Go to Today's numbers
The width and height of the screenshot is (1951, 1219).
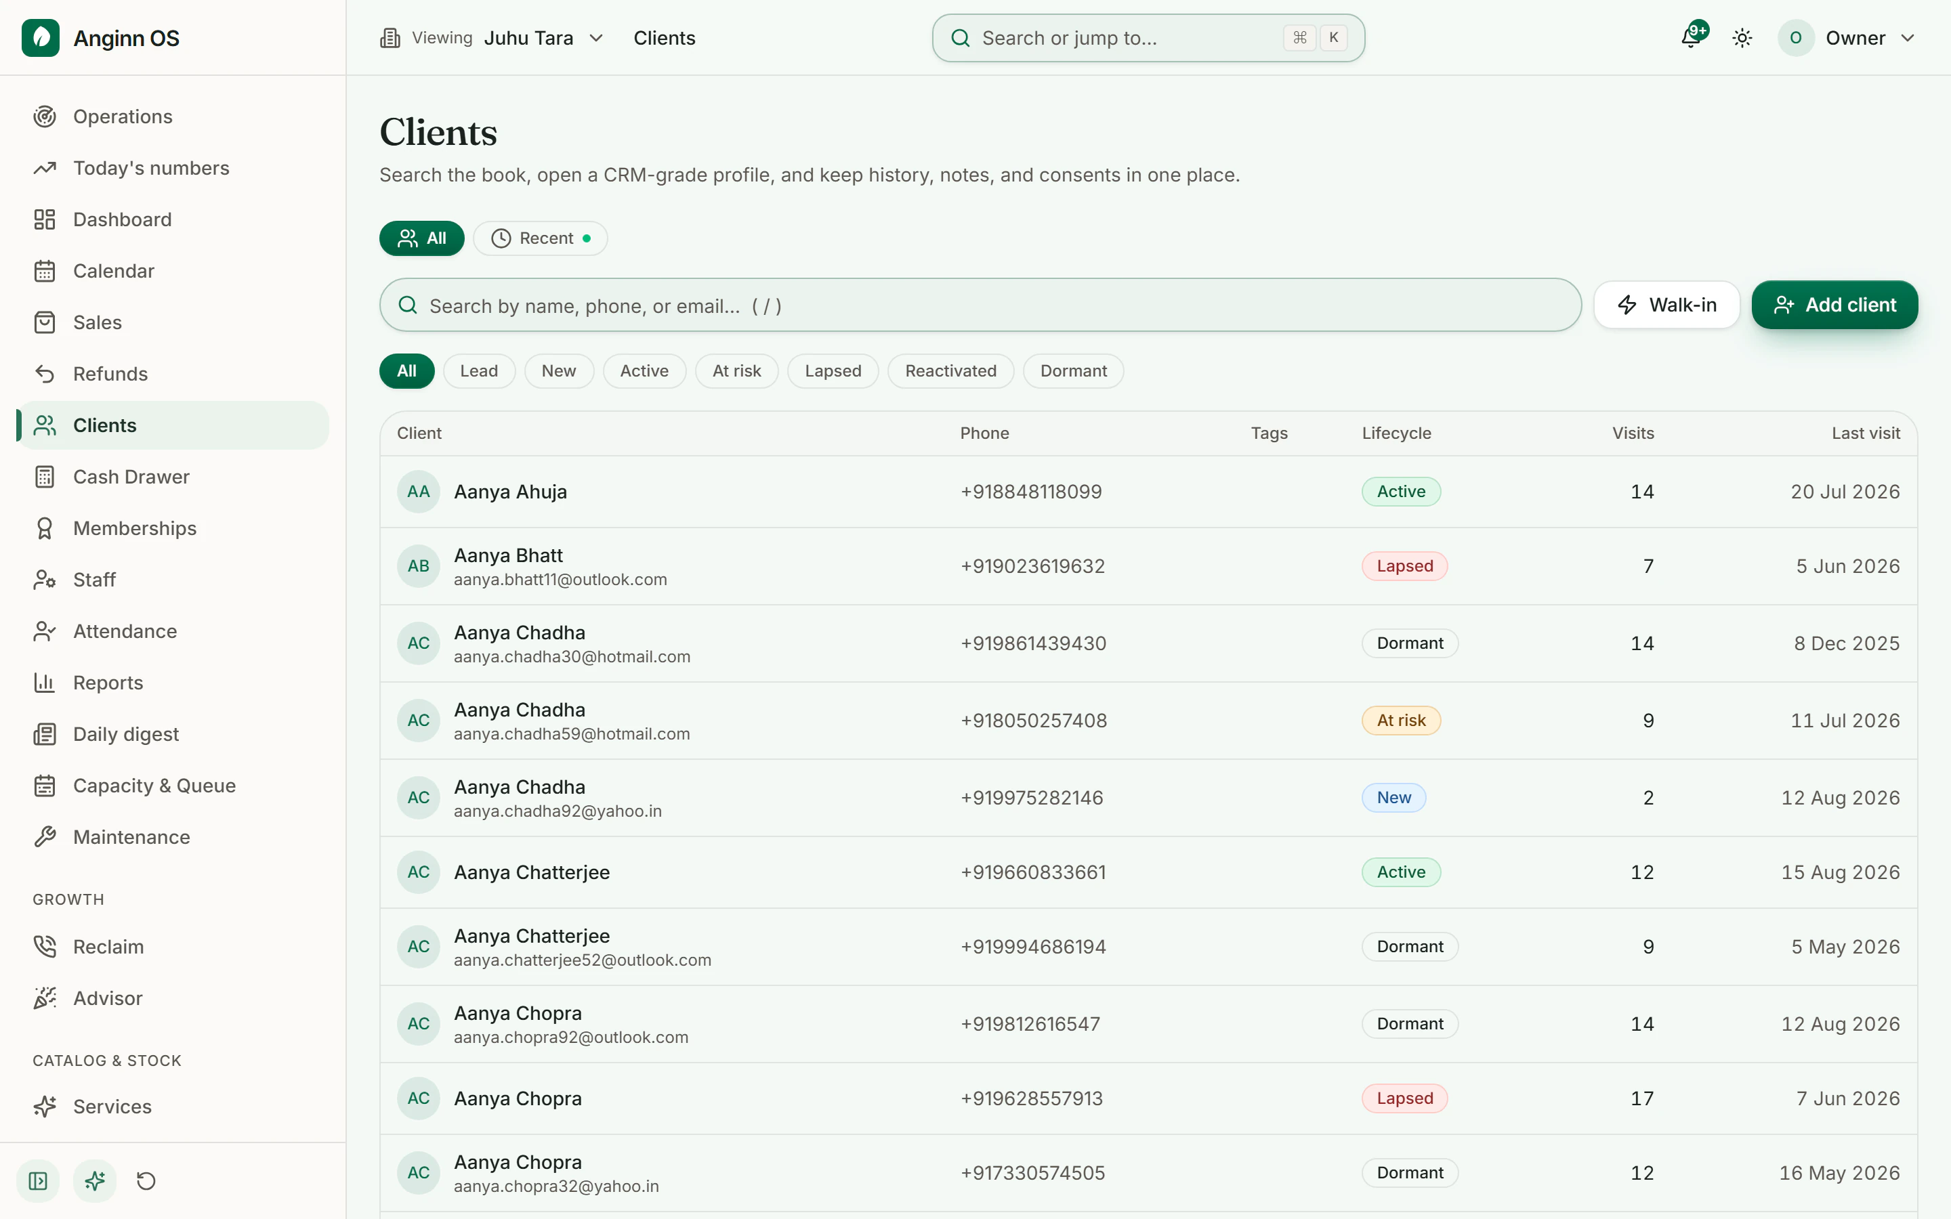(173, 168)
